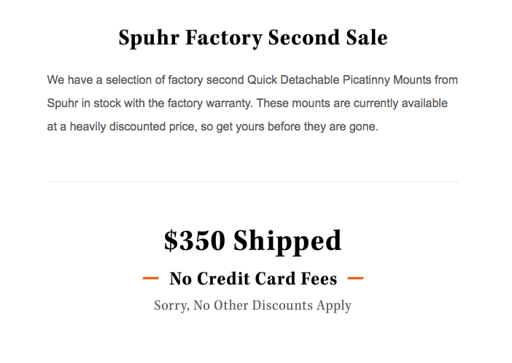Click the right orange dash decoration
This screenshot has height=363, width=512.
tap(356, 278)
